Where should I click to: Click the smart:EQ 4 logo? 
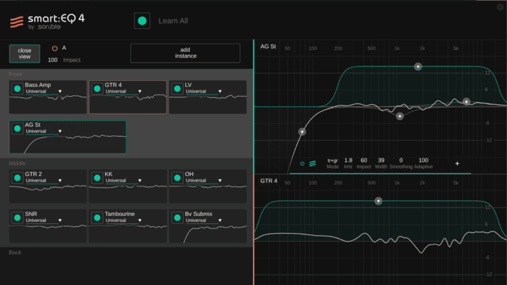click(x=41, y=21)
